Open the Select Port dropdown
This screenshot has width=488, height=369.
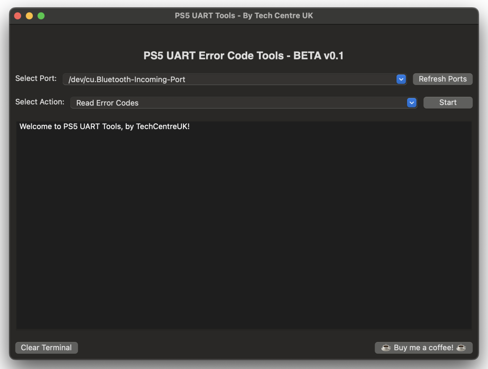pos(234,79)
